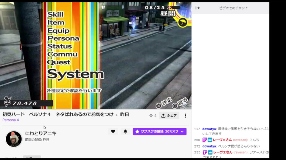Click the ビデオでのチャット header text
286x160 pixels.
(x=234, y=8)
